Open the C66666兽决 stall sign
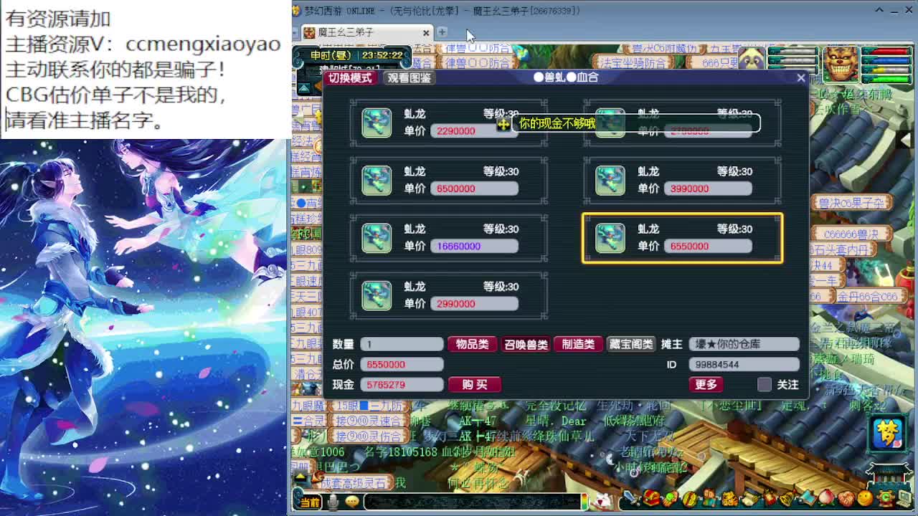This screenshot has height=516, width=918. (x=851, y=234)
